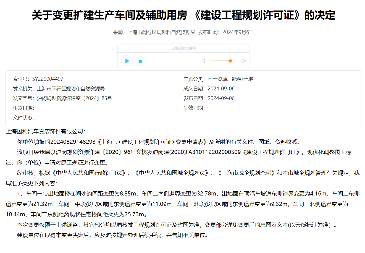Click the document number 沪闵规划资源许建变〔2024〕85号

click(x=75, y=98)
